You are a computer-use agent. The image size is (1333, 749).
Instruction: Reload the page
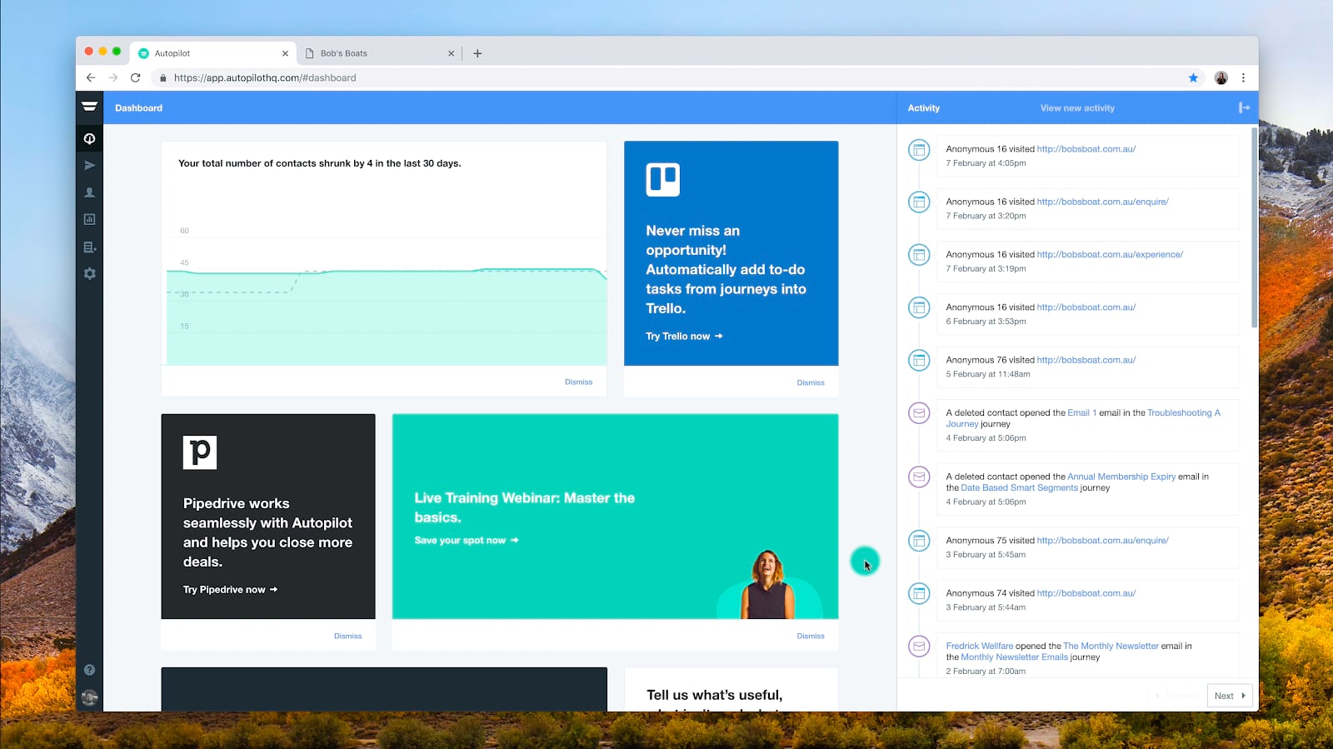click(136, 77)
